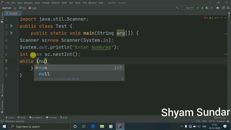Open the Windows Start menu
Image resolution: width=231 pixels, height=130 pixels.
coord(4,126)
